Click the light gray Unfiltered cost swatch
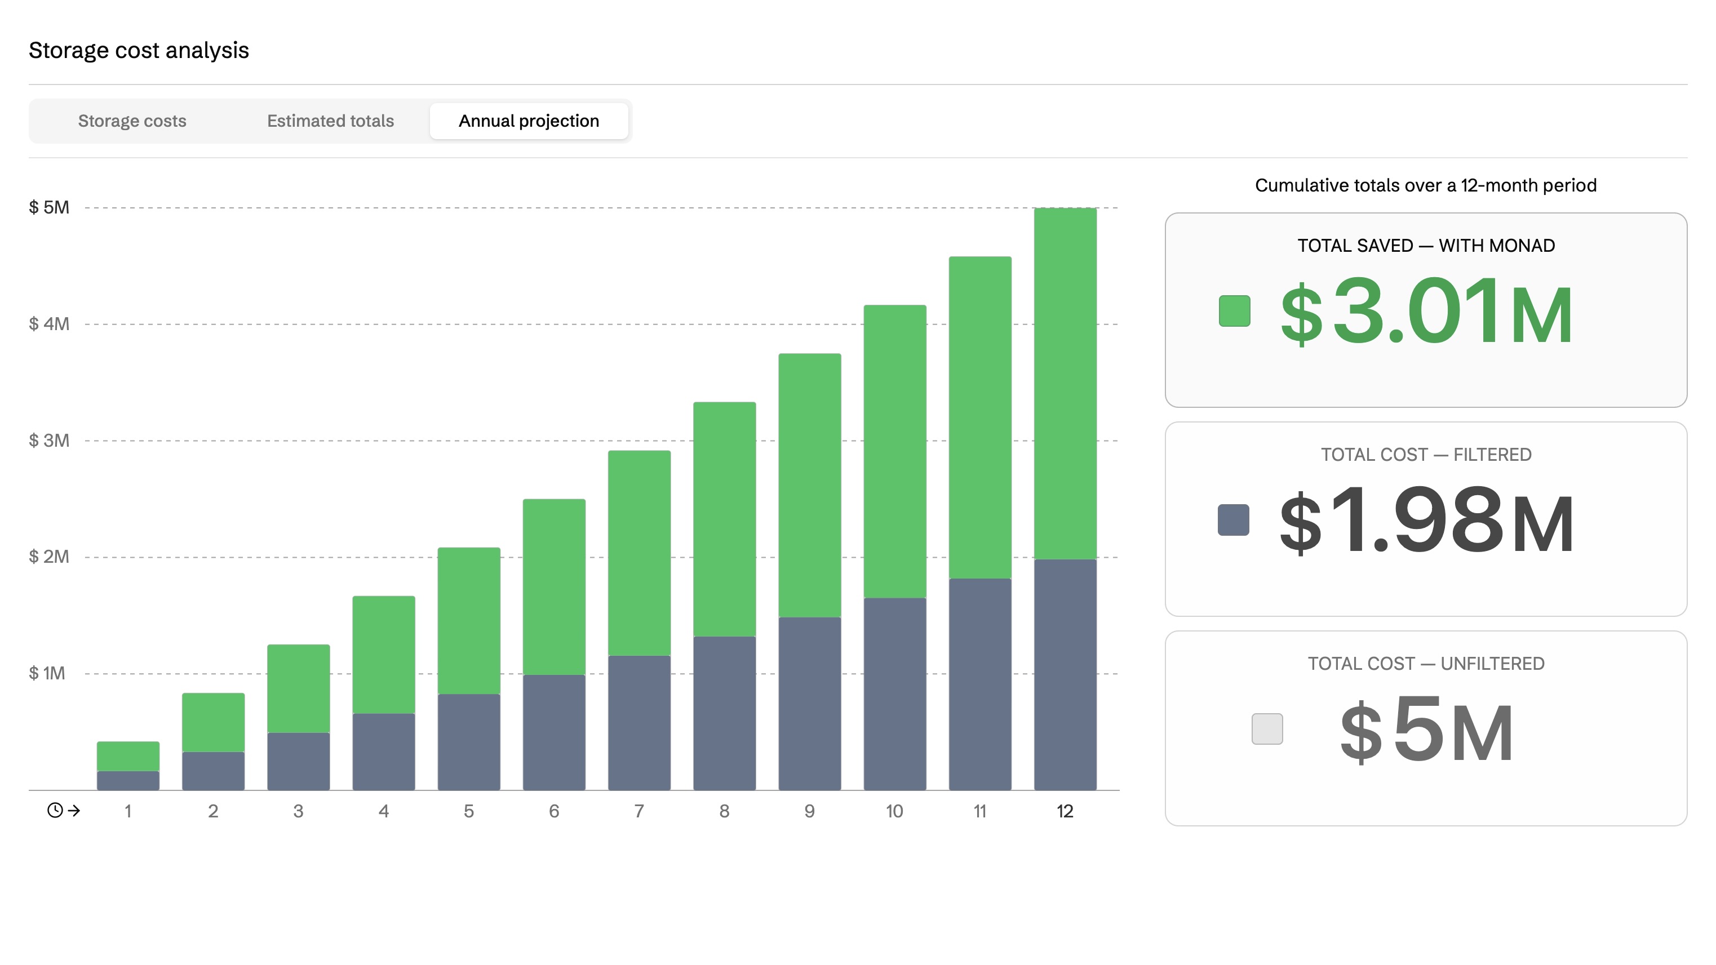 1266,728
